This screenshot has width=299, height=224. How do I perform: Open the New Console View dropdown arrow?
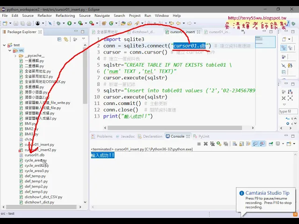tap(294, 144)
